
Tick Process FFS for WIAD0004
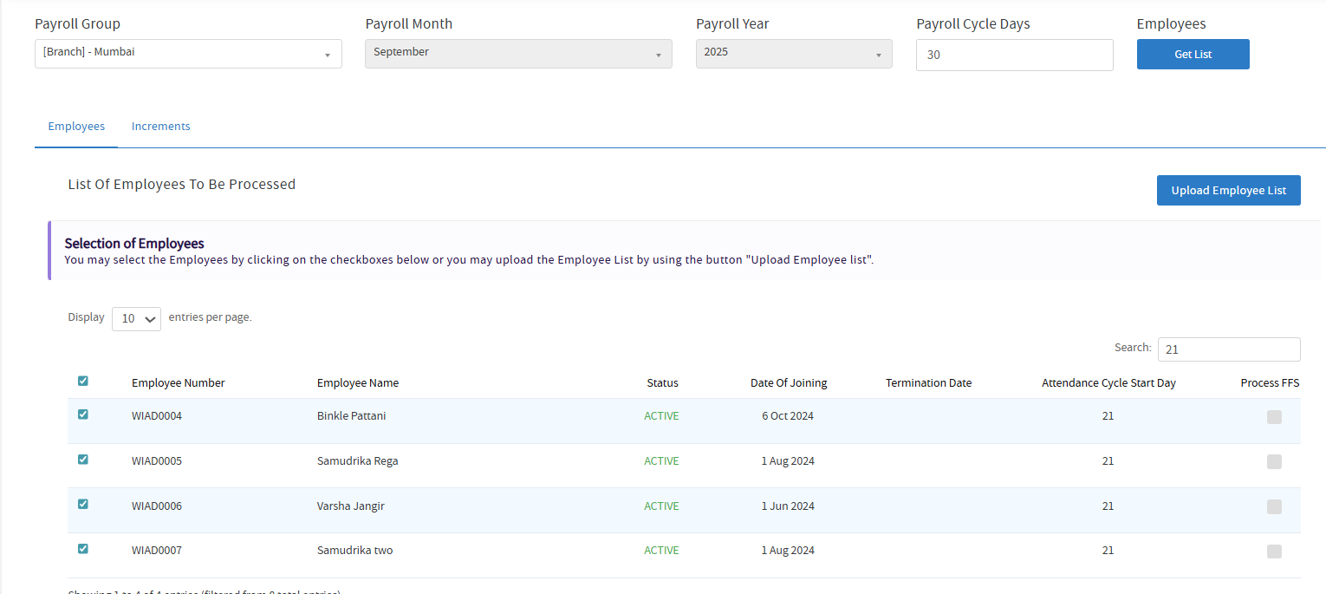click(x=1274, y=417)
